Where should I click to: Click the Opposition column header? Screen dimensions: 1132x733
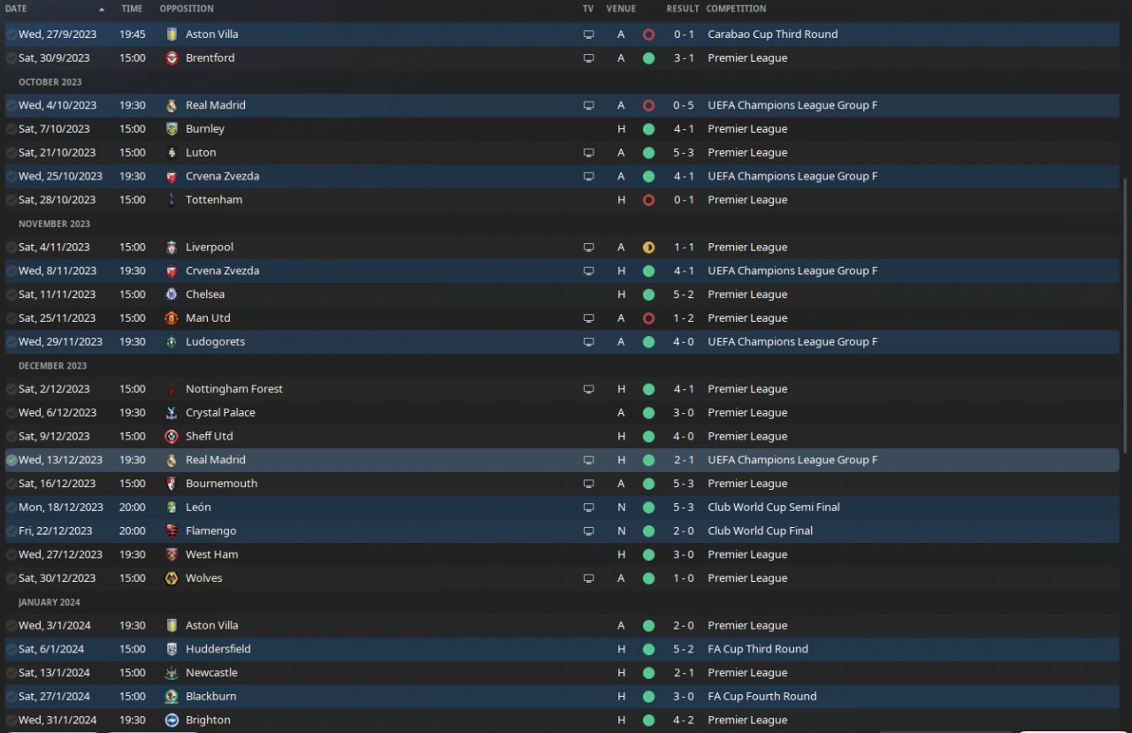click(x=186, y=9)
